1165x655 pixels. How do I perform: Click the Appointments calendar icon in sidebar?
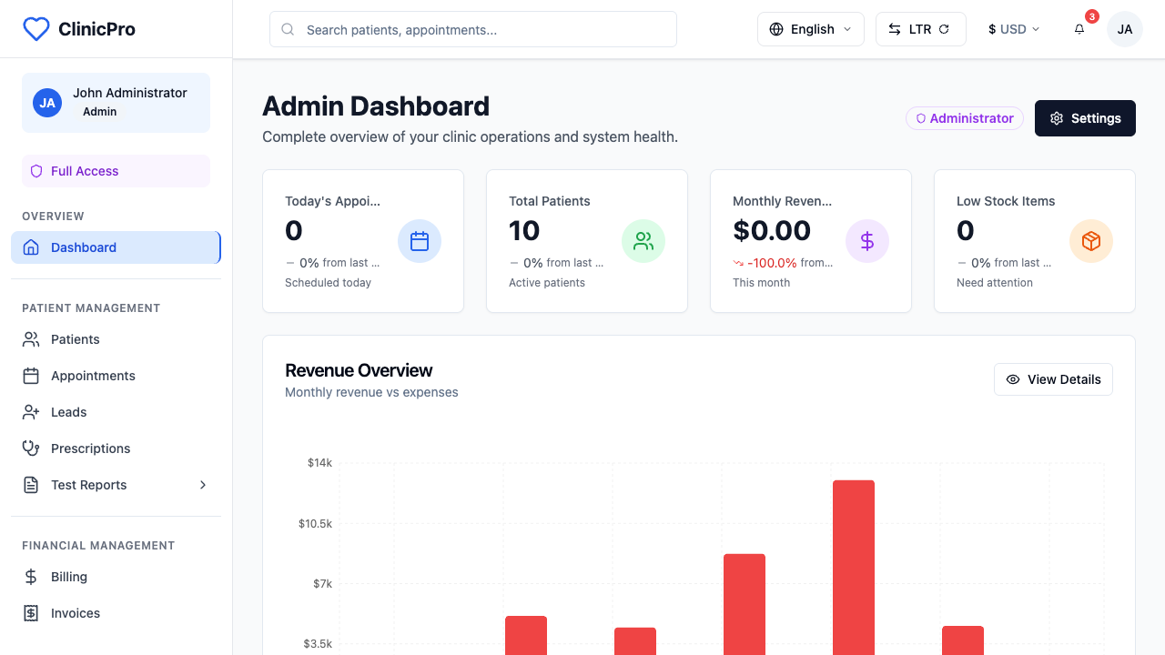pos(31,376)
